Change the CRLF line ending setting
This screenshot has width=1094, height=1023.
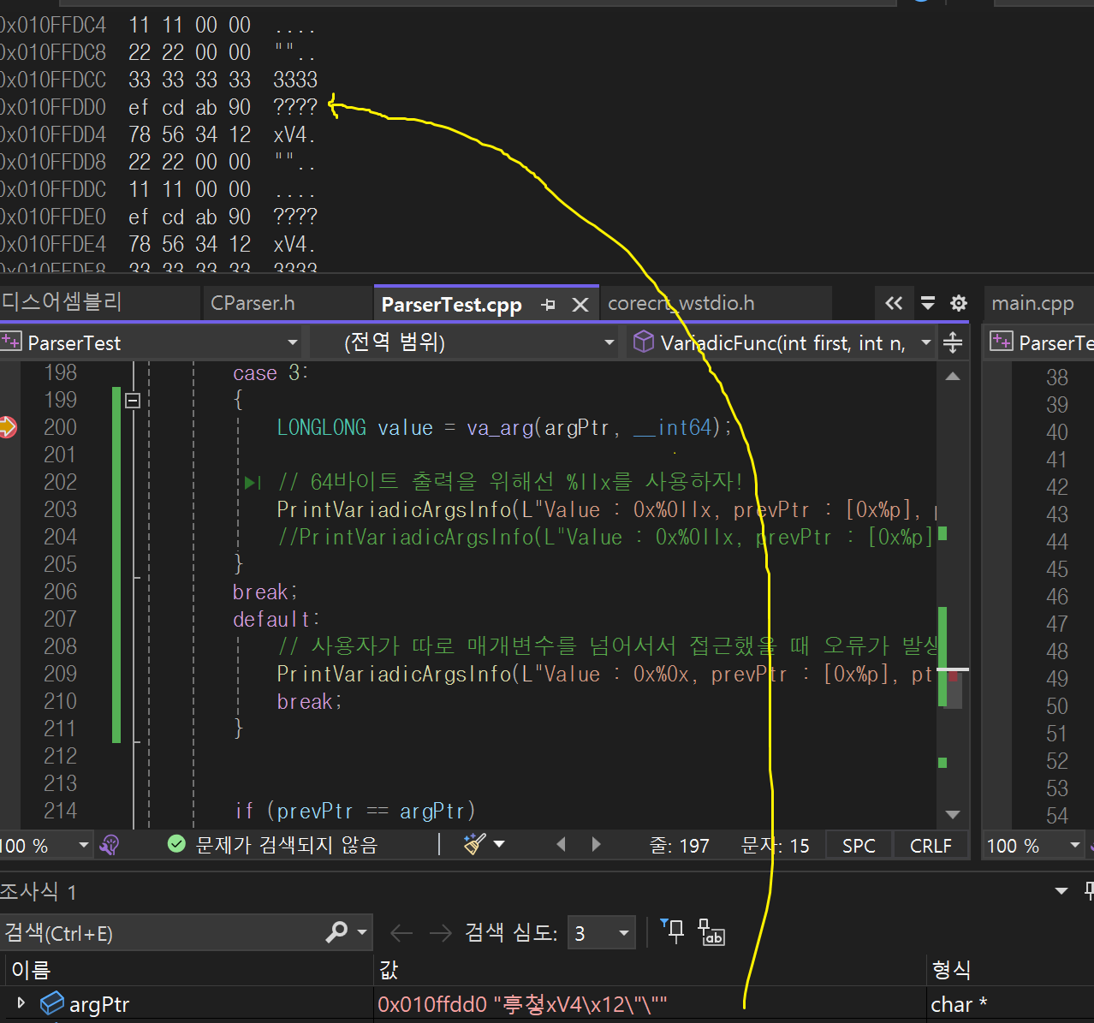pyautogui.click(x=930, y=846)
